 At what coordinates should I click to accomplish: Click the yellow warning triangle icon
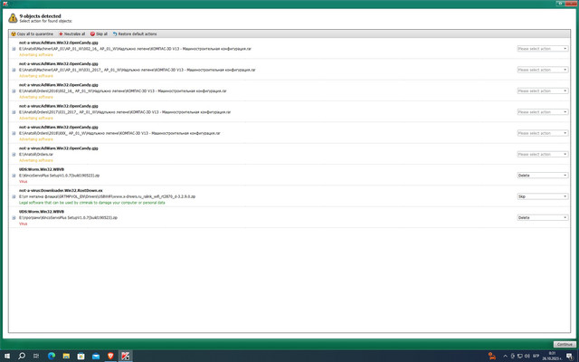click(x=13, y=18)
